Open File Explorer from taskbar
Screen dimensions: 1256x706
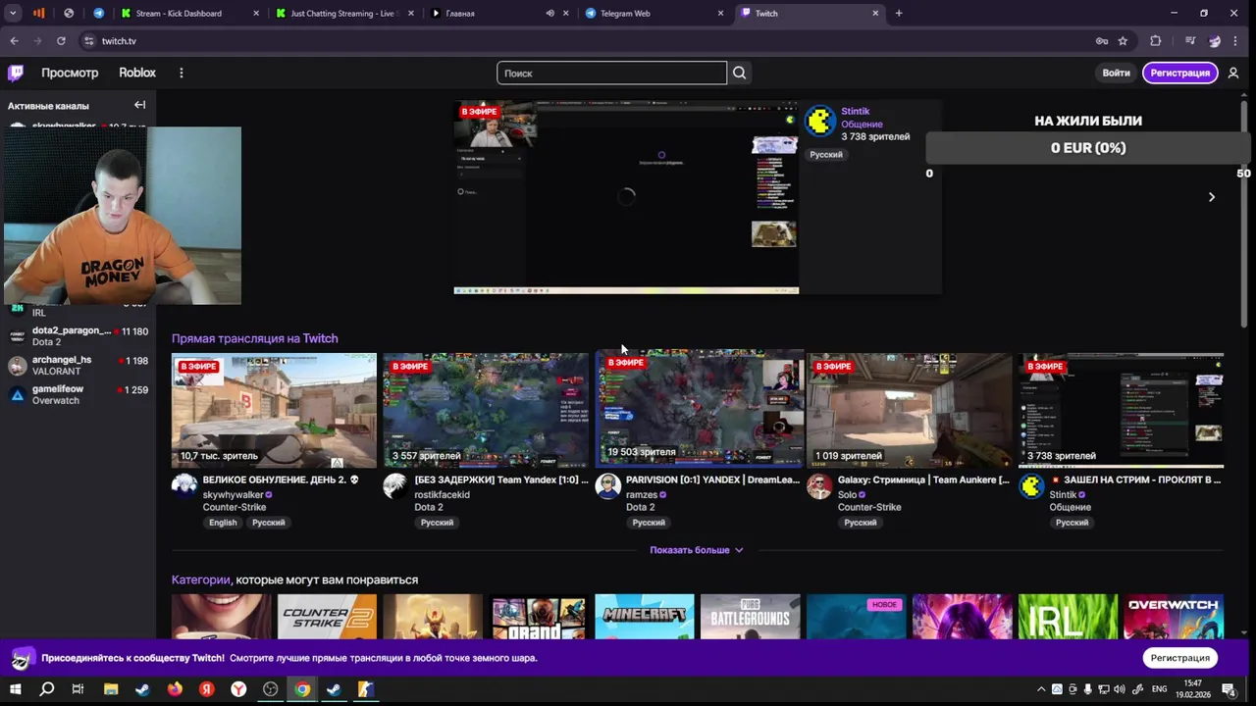coord(111,689)
